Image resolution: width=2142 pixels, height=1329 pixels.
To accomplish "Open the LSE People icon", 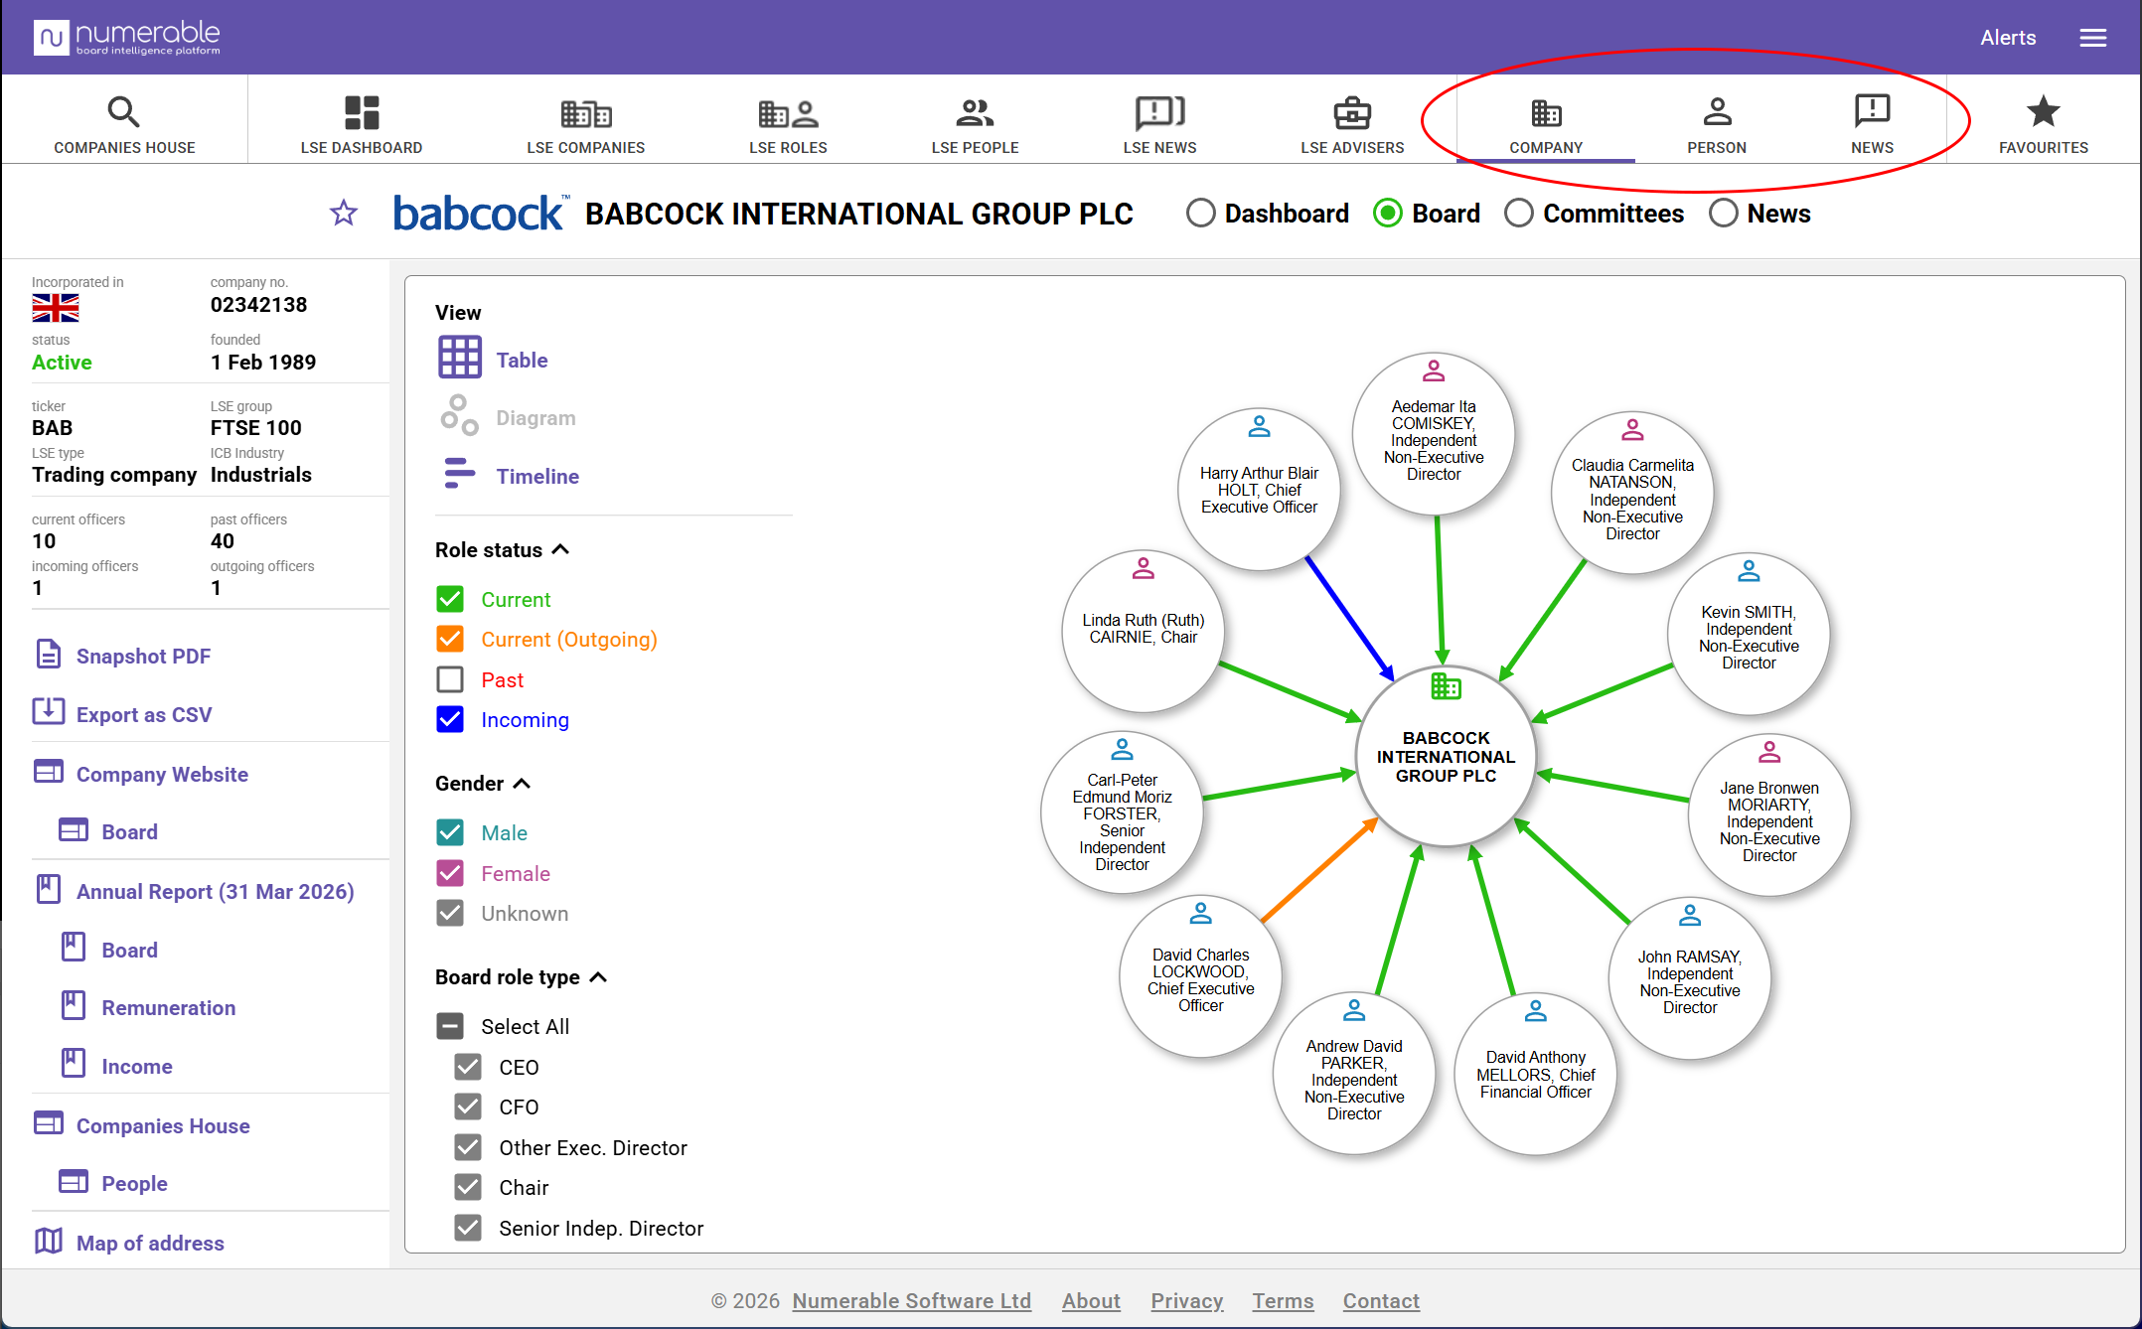I will point(975,113).
